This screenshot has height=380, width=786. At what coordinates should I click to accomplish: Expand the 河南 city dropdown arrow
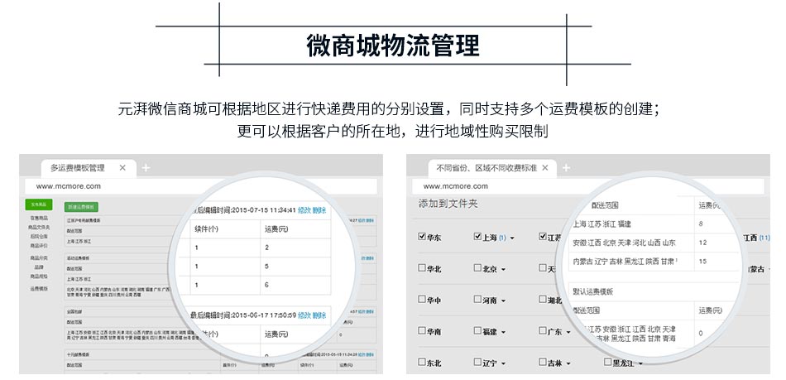[x=503, y=301]
